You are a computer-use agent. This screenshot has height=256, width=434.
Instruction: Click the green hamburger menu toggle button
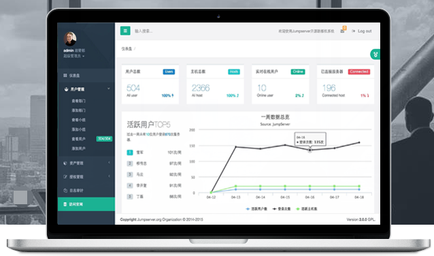125,31
